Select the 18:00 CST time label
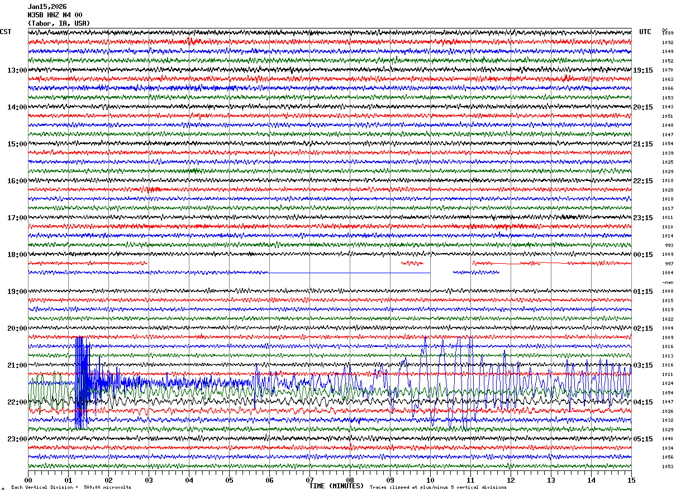 click(17, 255)
